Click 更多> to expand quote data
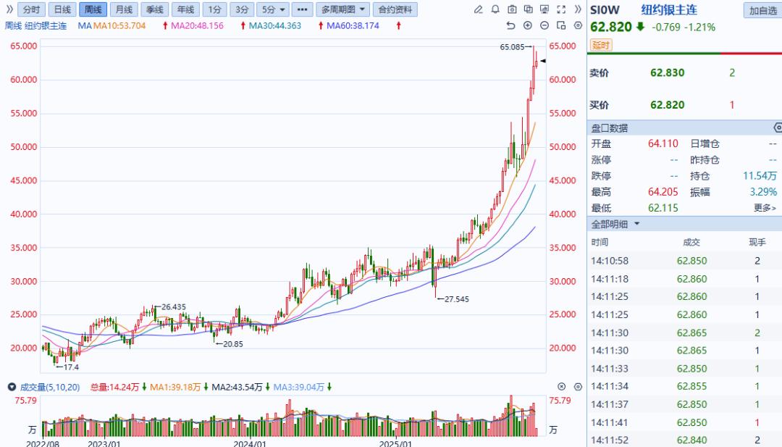The image size is (782, 447). coord(765,207)
